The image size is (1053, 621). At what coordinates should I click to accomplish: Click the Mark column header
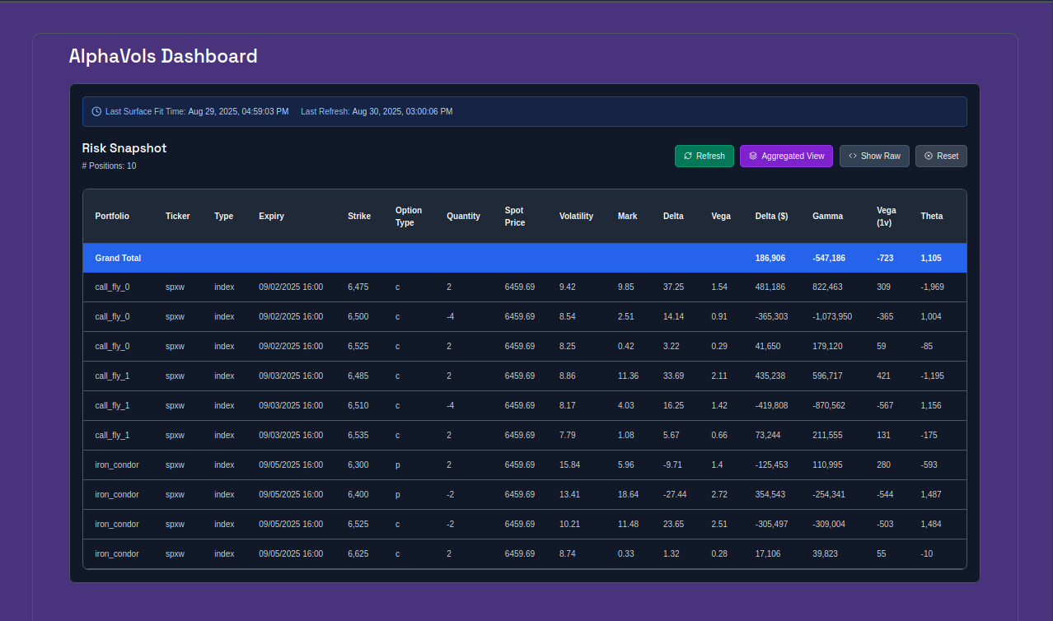point(627,216)
